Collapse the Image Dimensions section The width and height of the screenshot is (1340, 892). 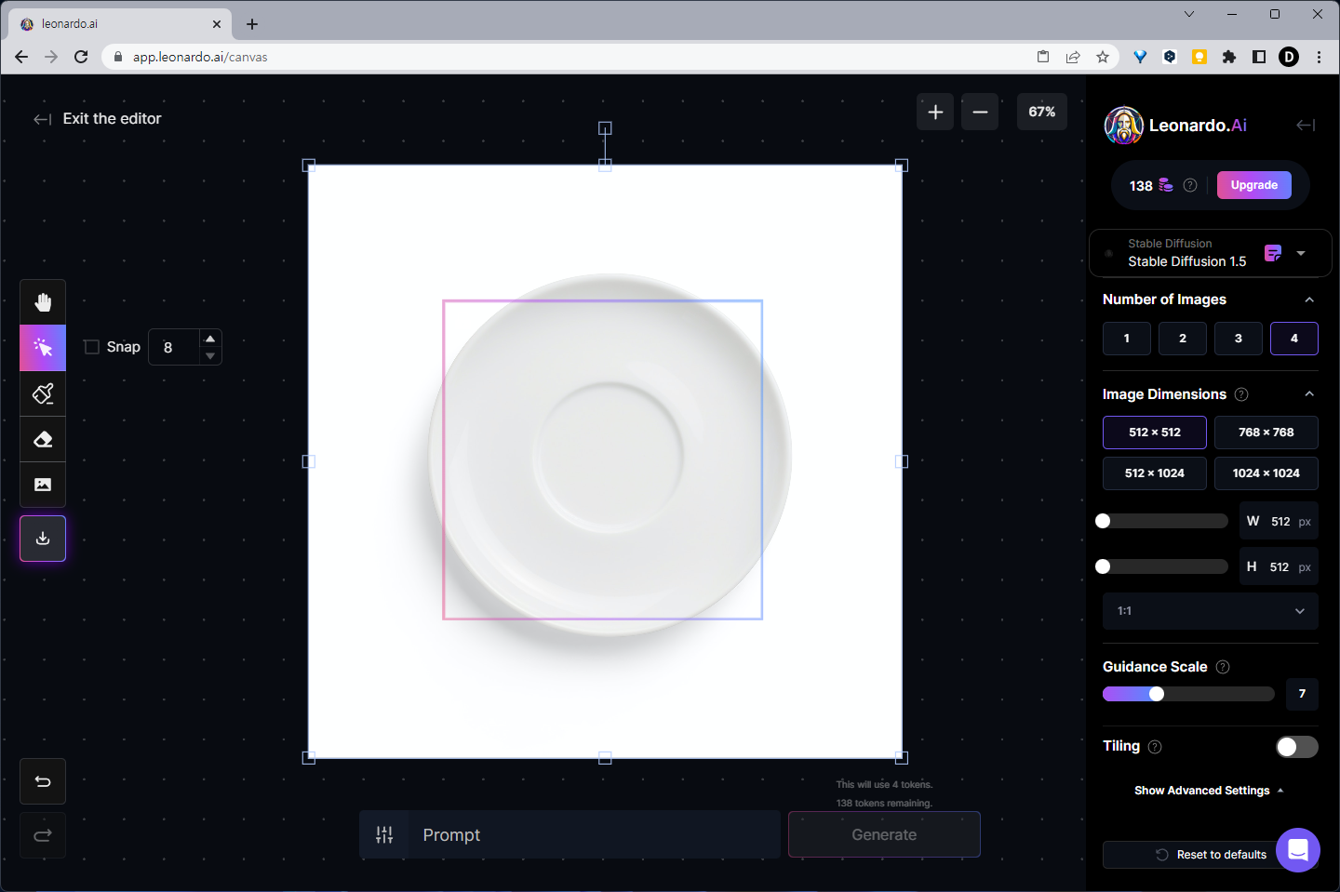pos(1309,394)
